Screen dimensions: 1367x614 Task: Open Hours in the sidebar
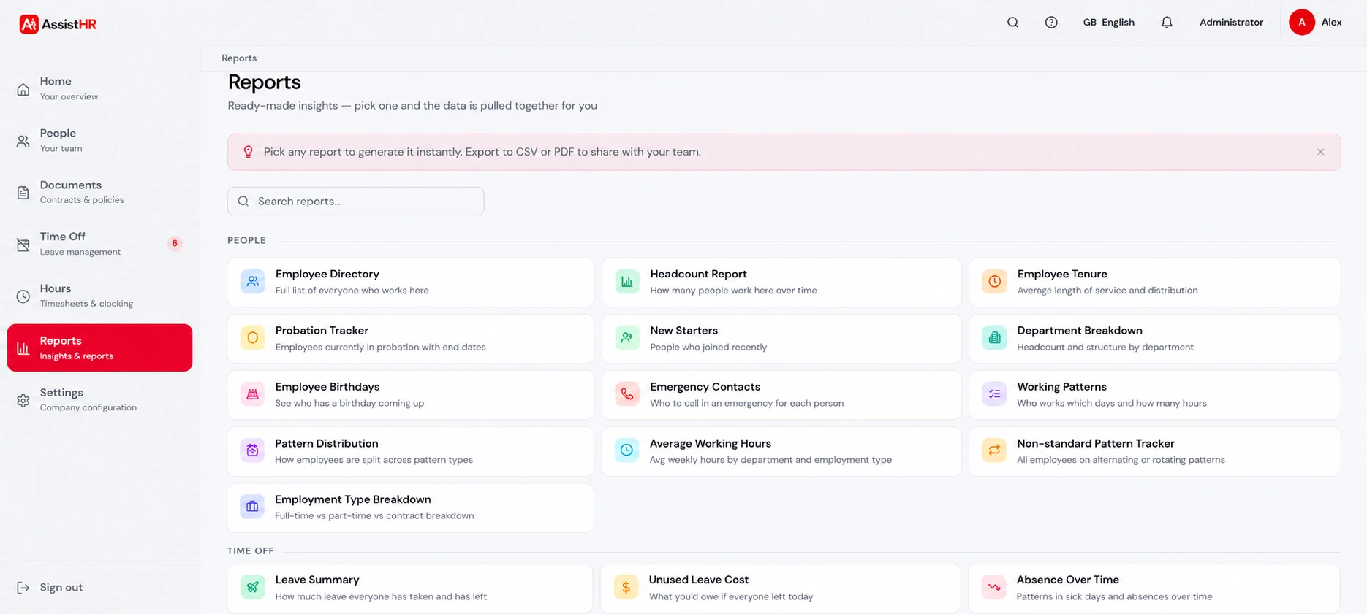pos(100,296)
